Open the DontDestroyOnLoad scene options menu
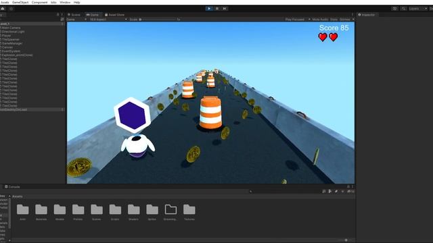433x243 pixels. pyautogui.click(x=62, y=109)
